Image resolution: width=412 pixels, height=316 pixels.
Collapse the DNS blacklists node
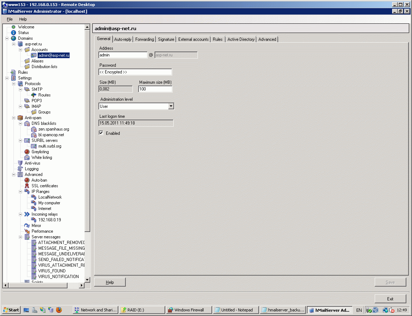21,123
